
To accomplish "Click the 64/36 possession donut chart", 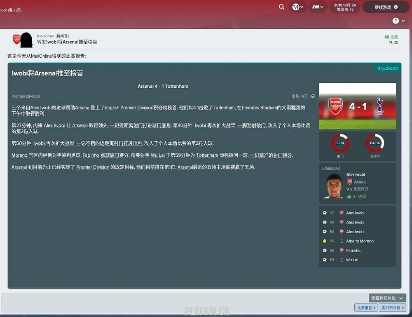I will point(375,143).
